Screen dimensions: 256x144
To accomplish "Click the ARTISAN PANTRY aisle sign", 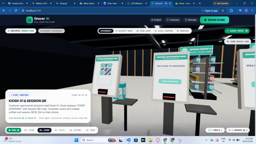I will click(x=197, y=50).
